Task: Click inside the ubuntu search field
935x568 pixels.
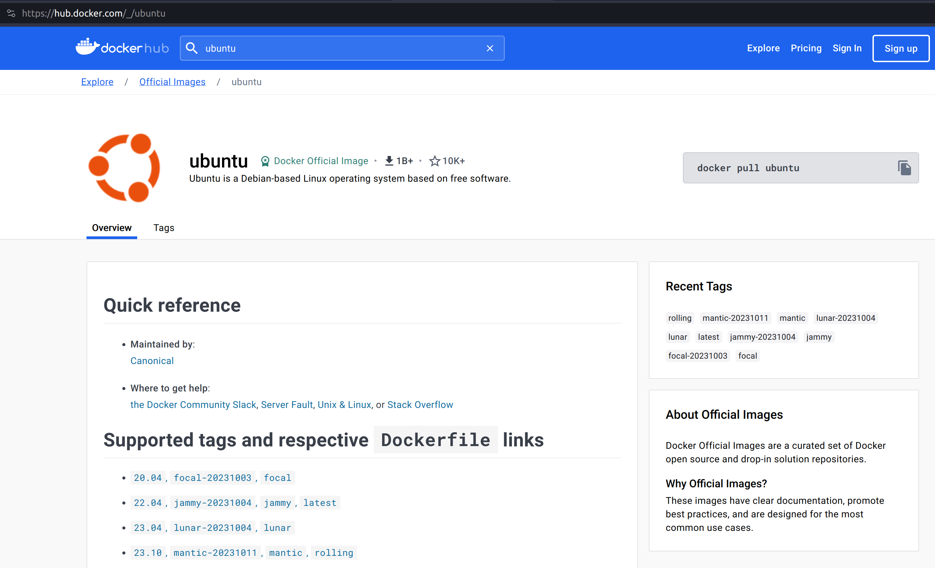Action: (342, 48)
